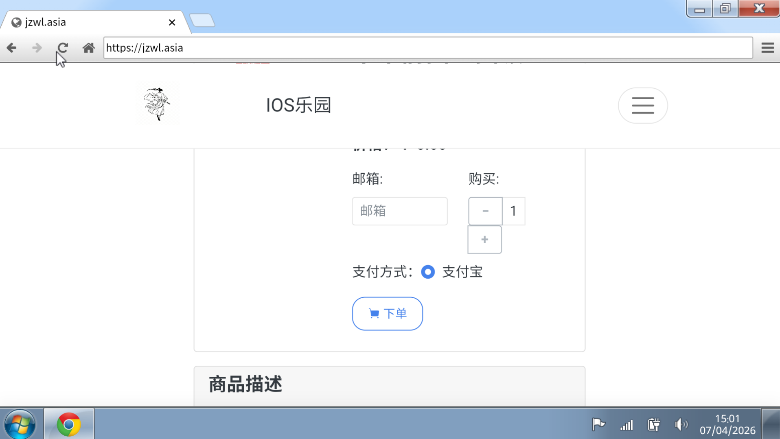Image resolution: width=780 pixels, height=439 pixels.
Task: Open the Windows Start menu
Action: (x=20, y=424)
